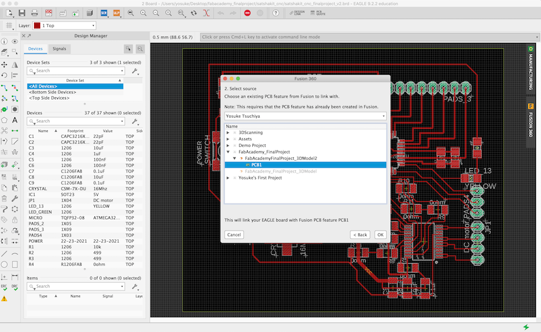Click the Print icon in toolbar
This screenshot has width=541, height=332.
click(36, 13)
